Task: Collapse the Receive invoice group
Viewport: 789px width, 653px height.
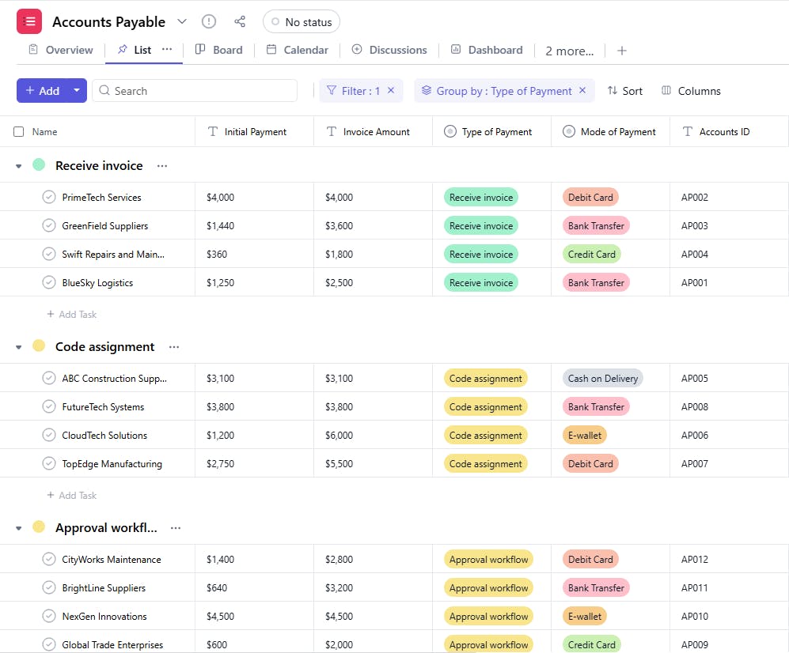Action: (x=19, y=166)
